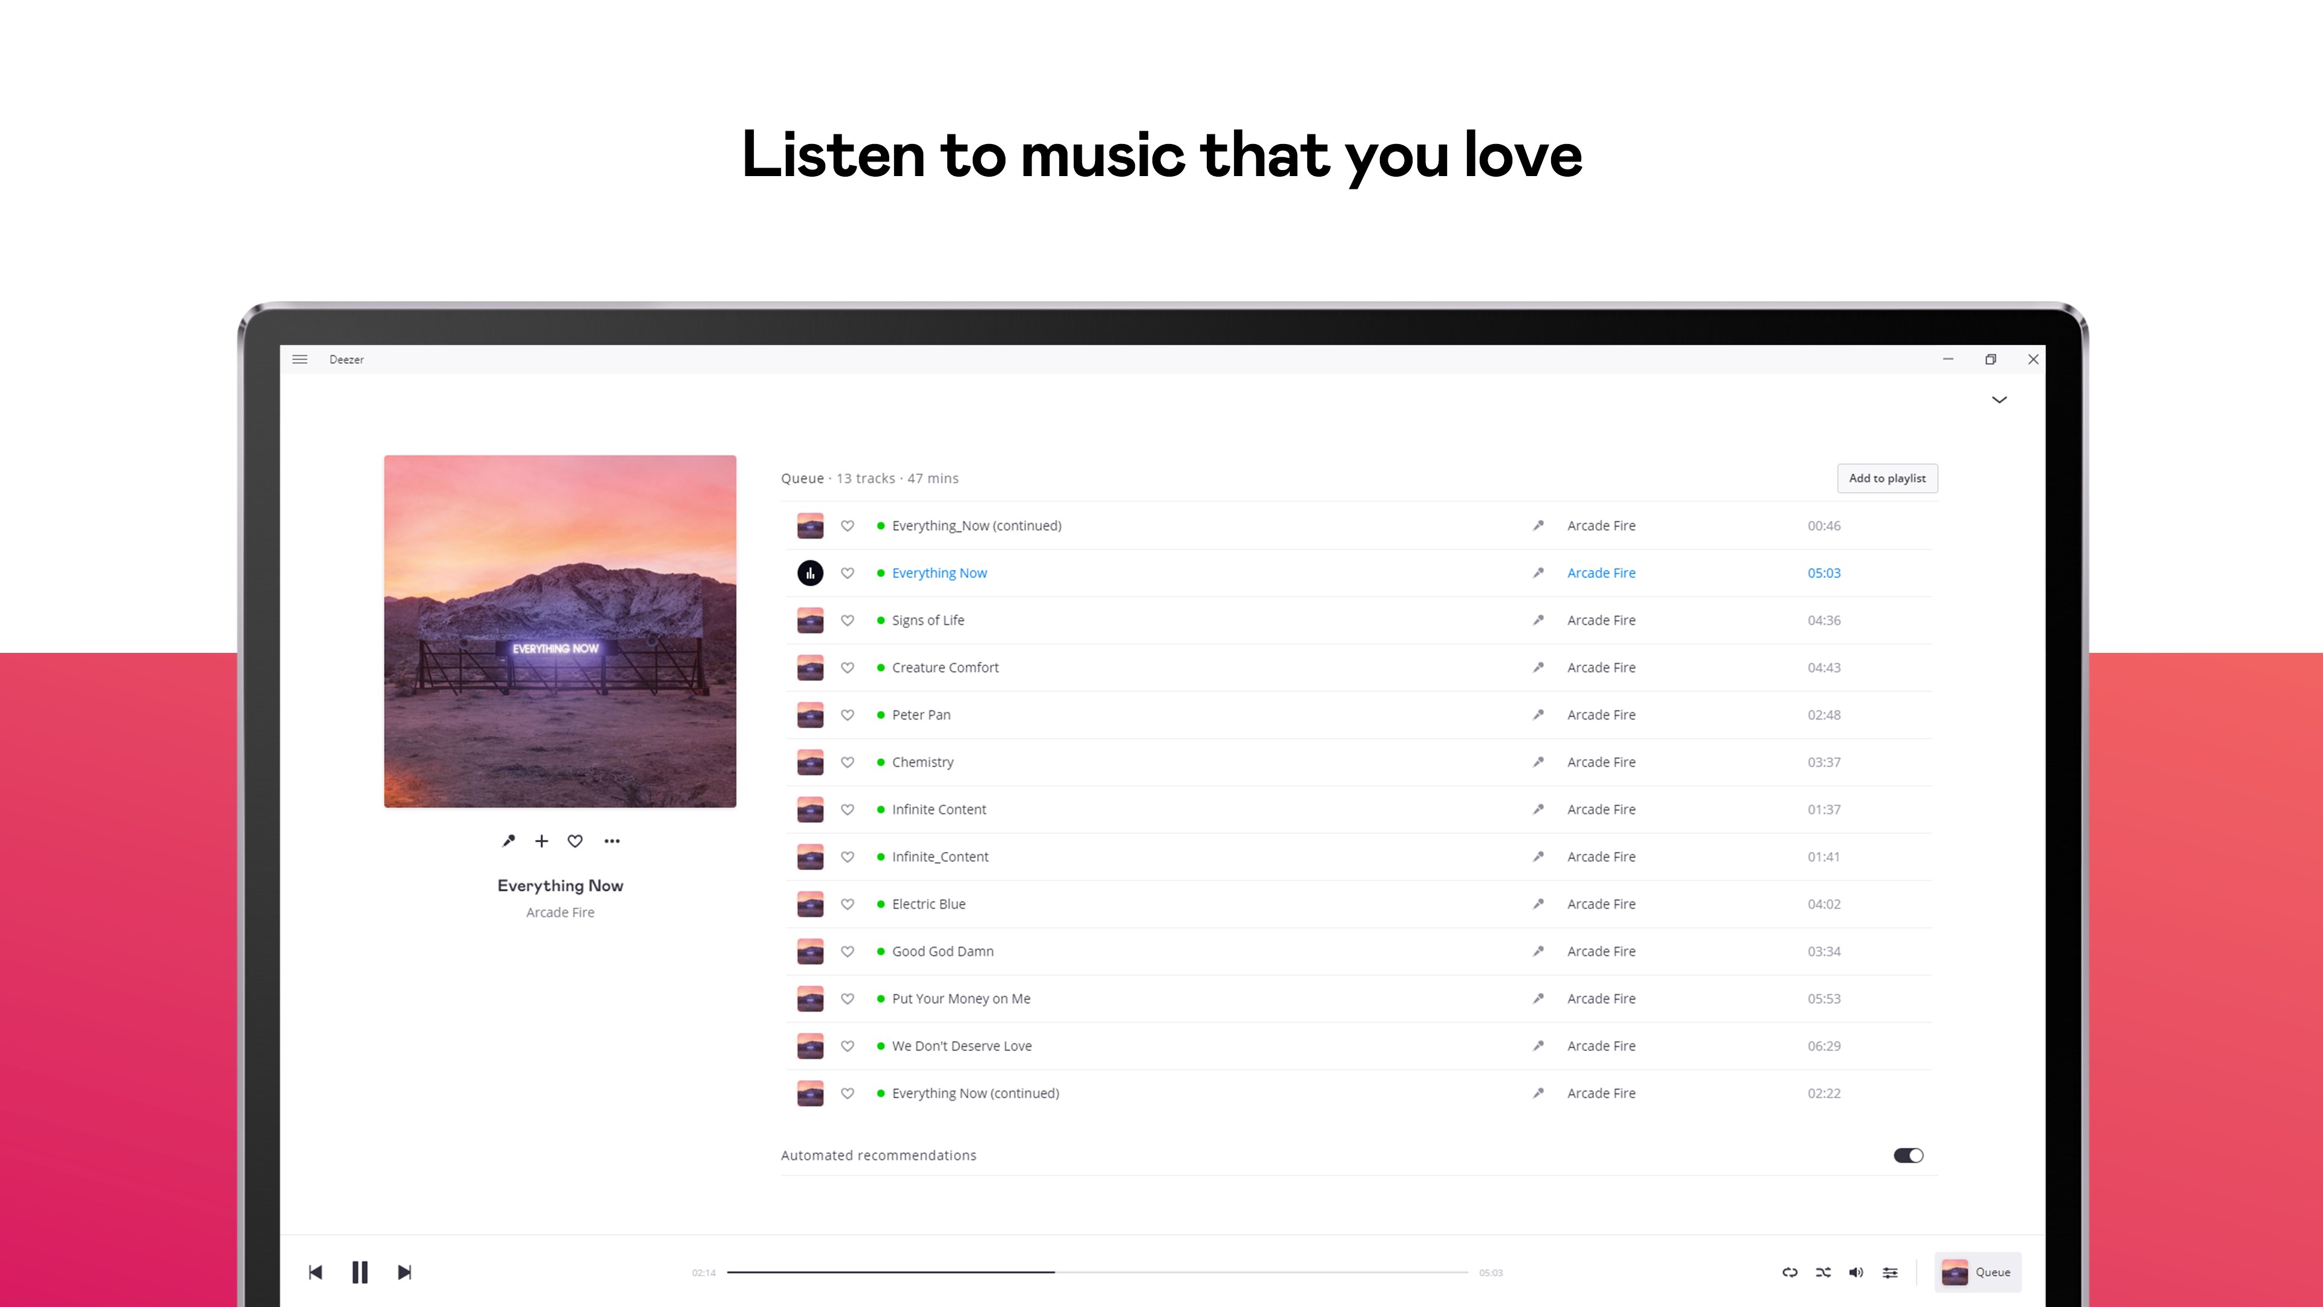Collapse the player with the top-right chevron
The width and height of the screenshot is (2323, 1307).
coord(1999,399)
